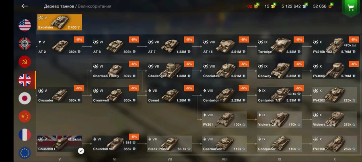Viewport: 362px width, 162px height.
Task: Select the Japan flag nation
Action: click(x=25, y=98)
